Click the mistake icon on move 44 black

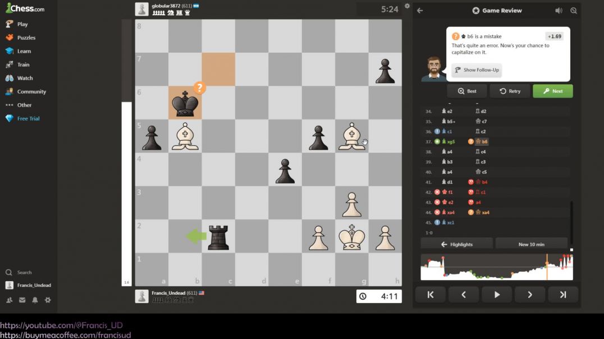point(470,212)
